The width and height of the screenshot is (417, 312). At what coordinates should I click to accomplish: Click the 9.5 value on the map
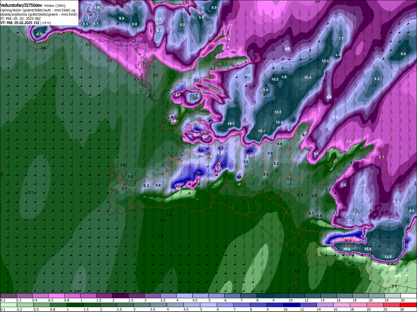(85, 24)
